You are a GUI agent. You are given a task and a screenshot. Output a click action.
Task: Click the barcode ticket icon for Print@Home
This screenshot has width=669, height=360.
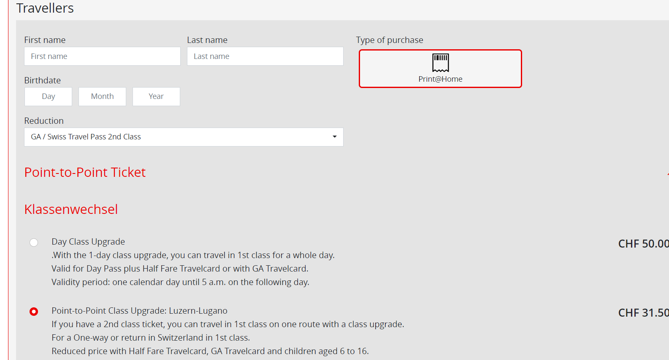point(440,62)
